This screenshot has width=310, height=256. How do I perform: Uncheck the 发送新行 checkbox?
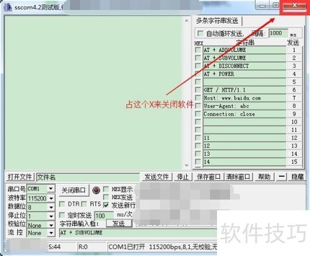[x=106, y=205]
